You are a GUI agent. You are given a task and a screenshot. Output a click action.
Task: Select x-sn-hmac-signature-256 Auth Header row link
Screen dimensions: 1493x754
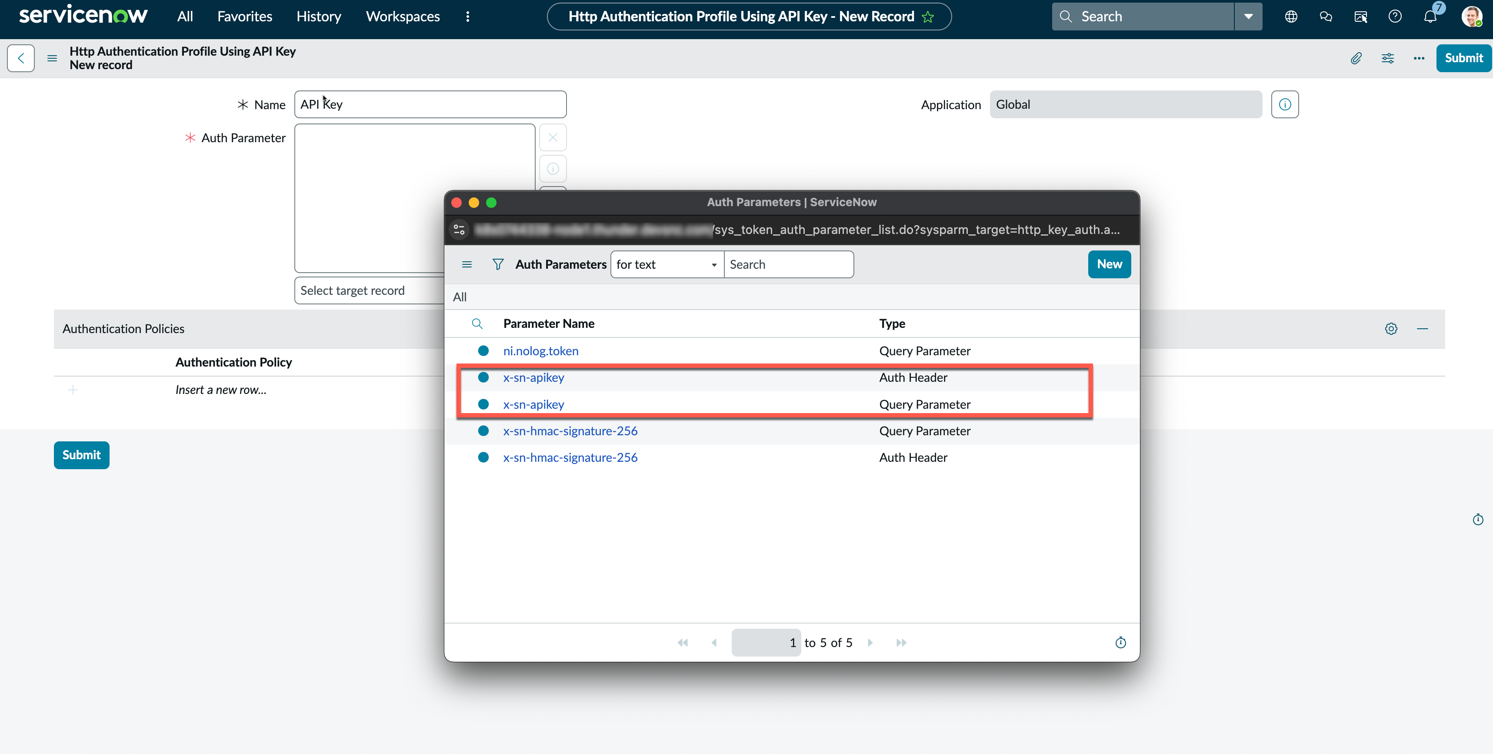(570, 457)
